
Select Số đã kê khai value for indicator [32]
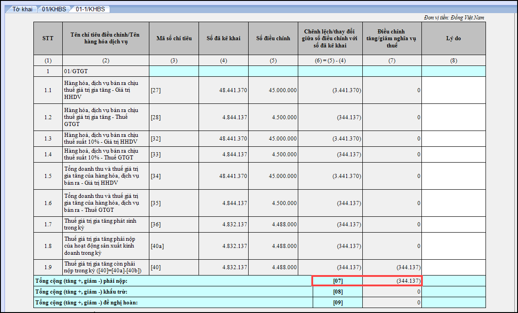pos(223,139)
